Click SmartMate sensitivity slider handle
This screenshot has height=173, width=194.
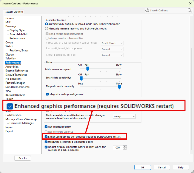pyautogui.click(x=81, y=78)
